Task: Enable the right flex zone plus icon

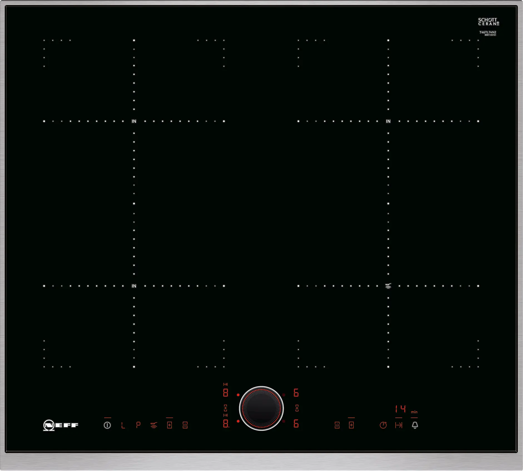Action: (x=351, y=425)
